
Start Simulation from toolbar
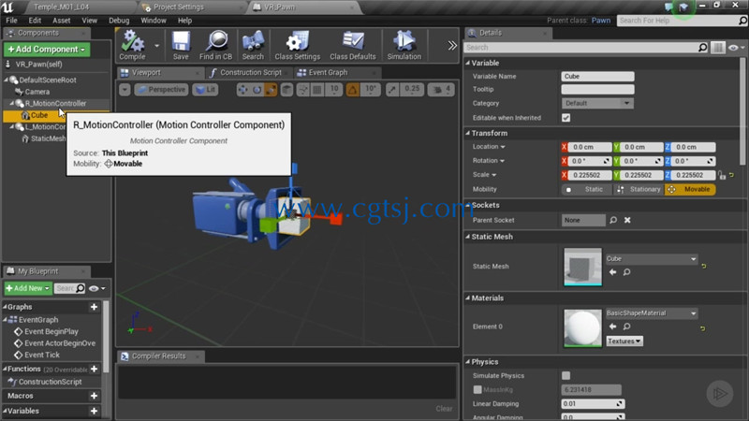click(x=404, y=45)
